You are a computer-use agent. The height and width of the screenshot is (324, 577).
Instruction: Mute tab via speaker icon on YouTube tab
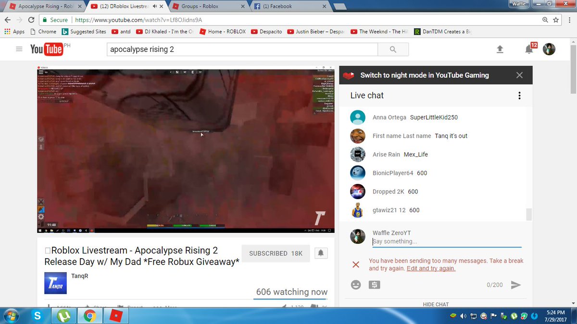(x=155, y=6)
